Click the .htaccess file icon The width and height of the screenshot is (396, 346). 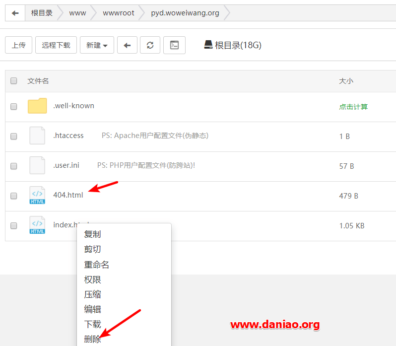(x=37, y=136)
